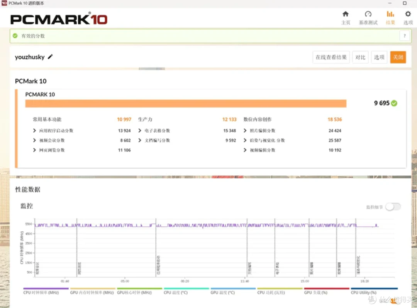This screenshot has width=417, height=308.
Task: Click the 生产力 score 12 133
Action: click(x=229, y=119)
